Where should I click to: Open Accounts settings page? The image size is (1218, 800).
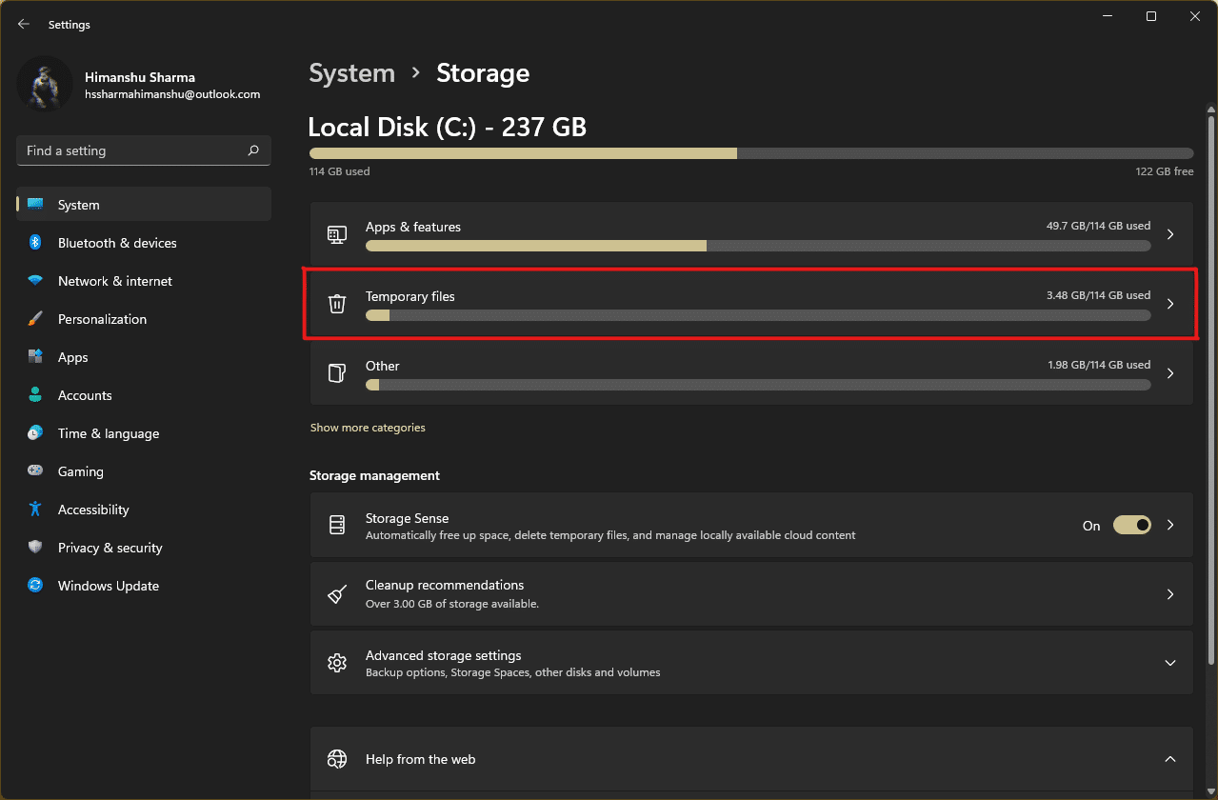point(144,395)
